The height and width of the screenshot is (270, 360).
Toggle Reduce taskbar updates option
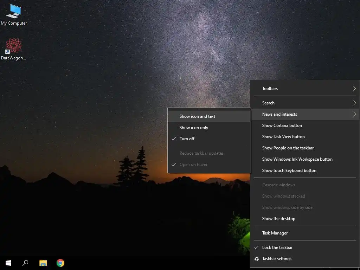pyautogui.click(x=209, y=153)
